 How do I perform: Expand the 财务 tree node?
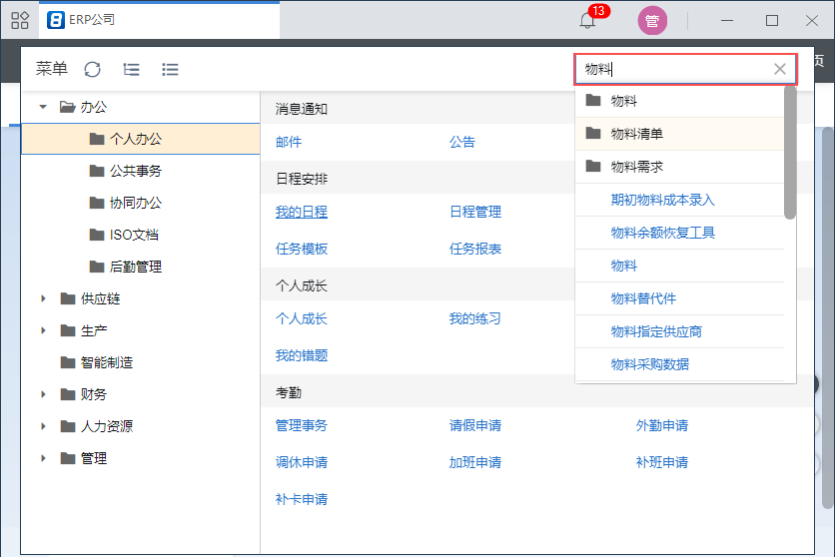(43, 394)
